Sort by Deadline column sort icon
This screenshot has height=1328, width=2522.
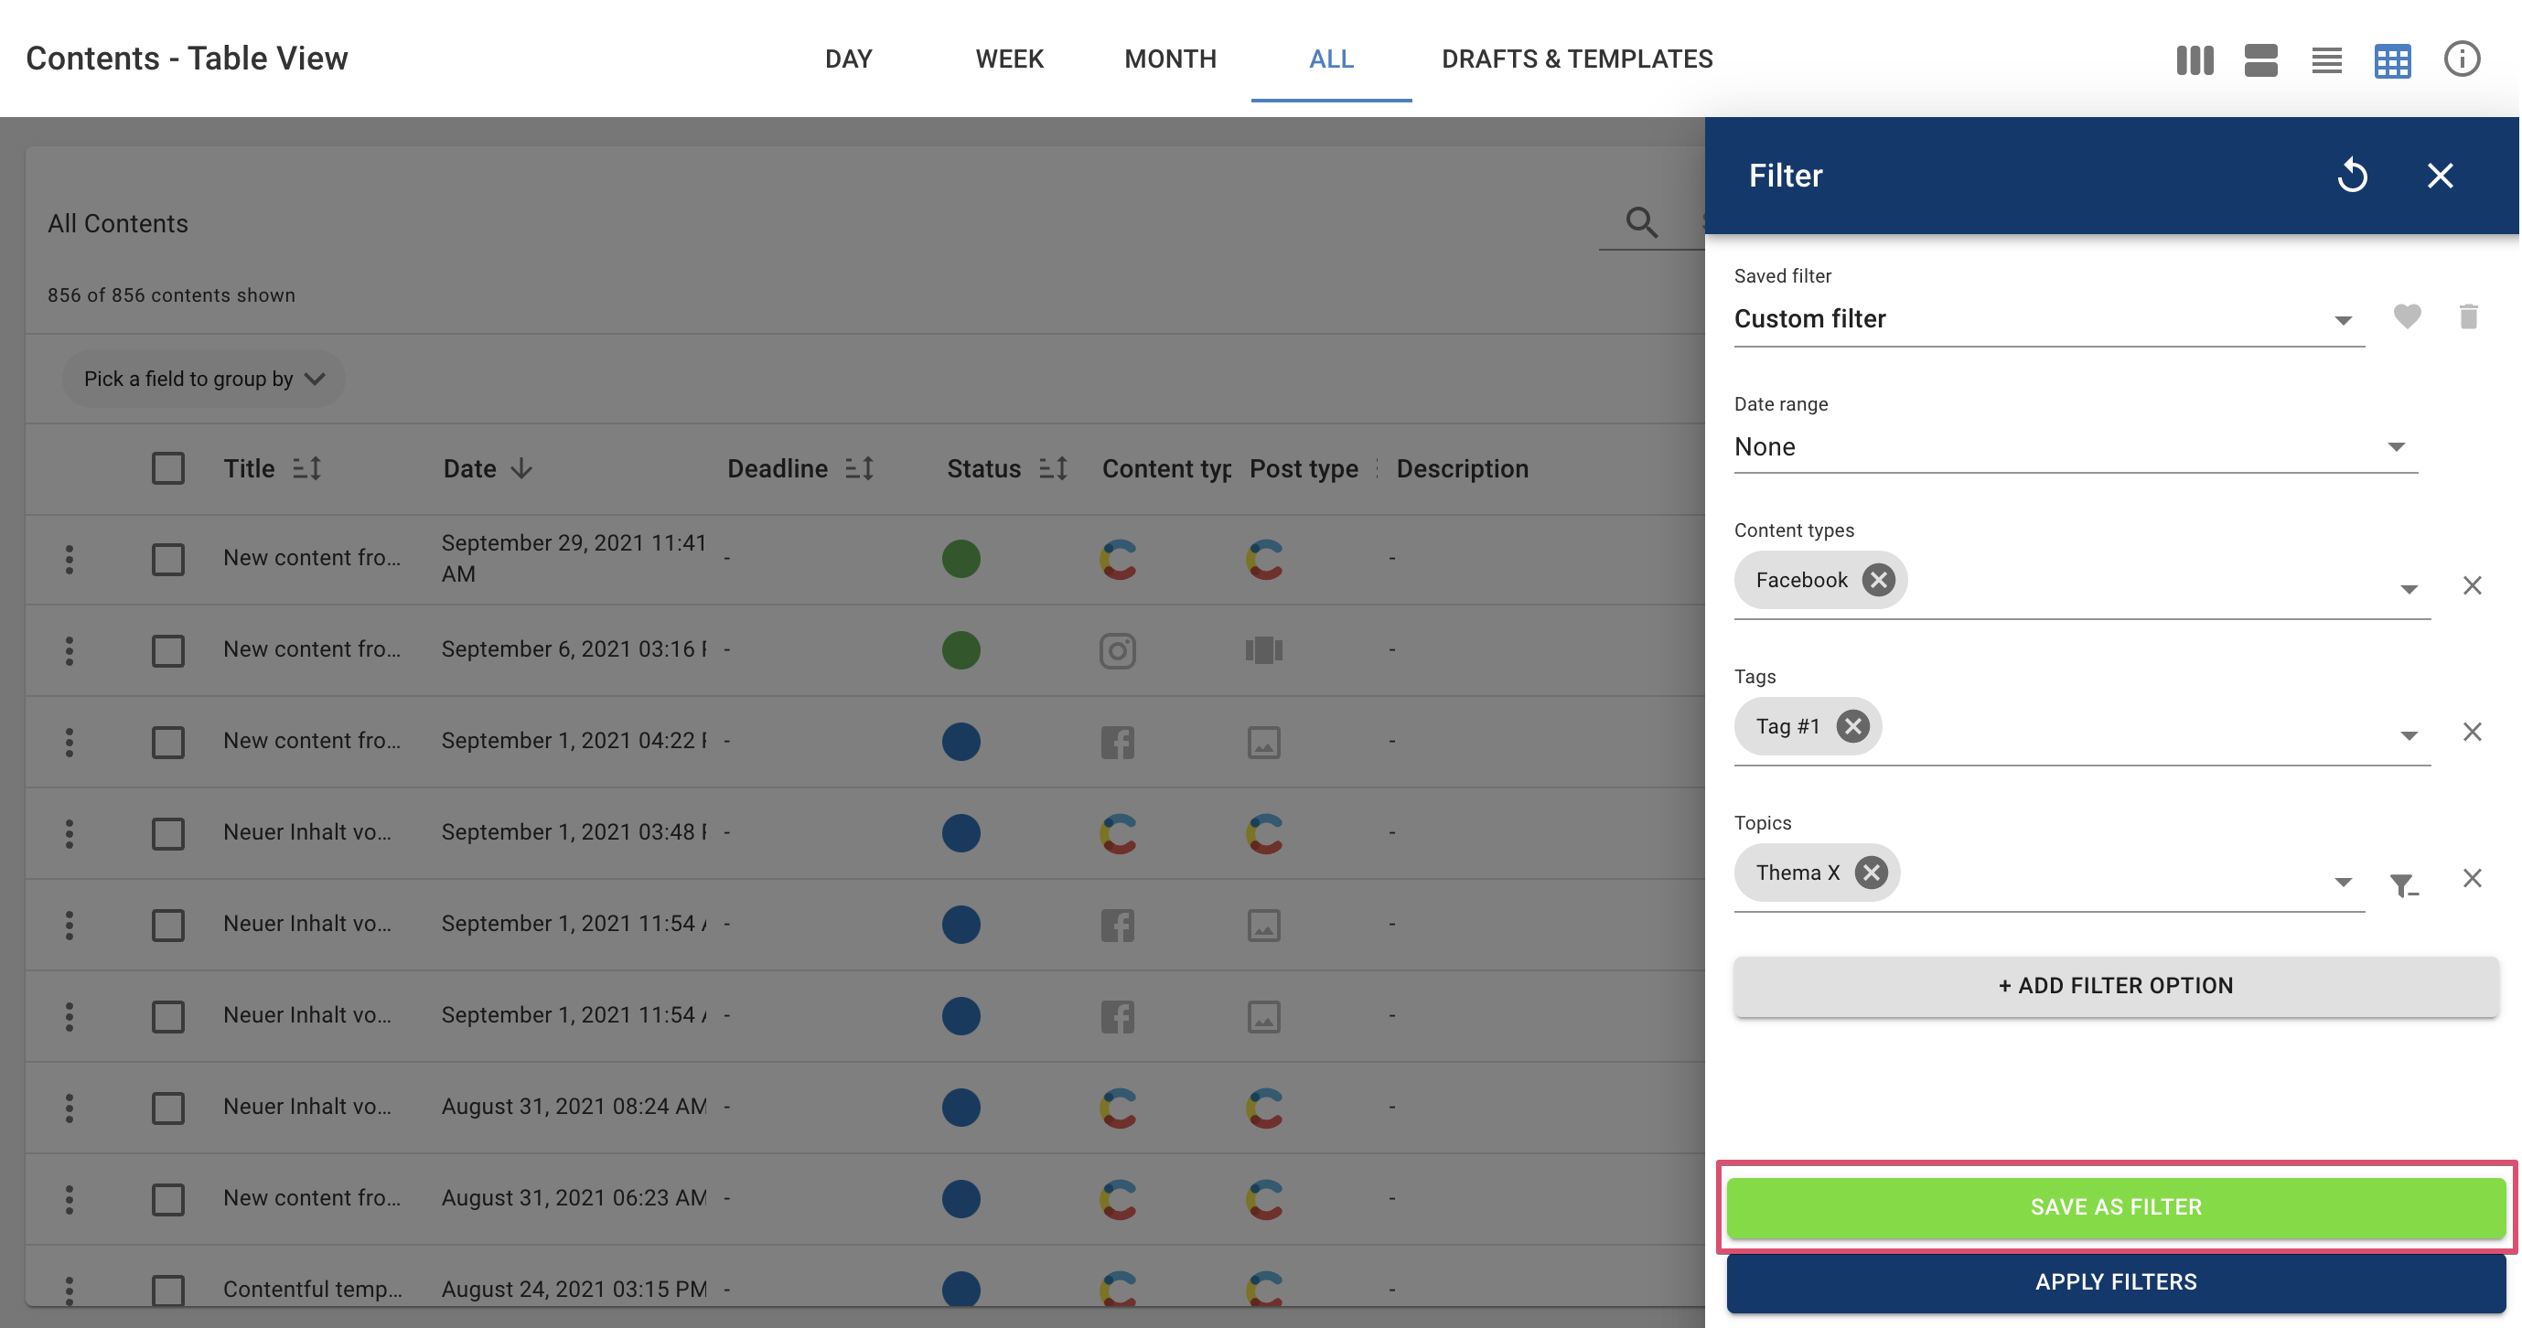pyautogui.click(x=860, y=469)
